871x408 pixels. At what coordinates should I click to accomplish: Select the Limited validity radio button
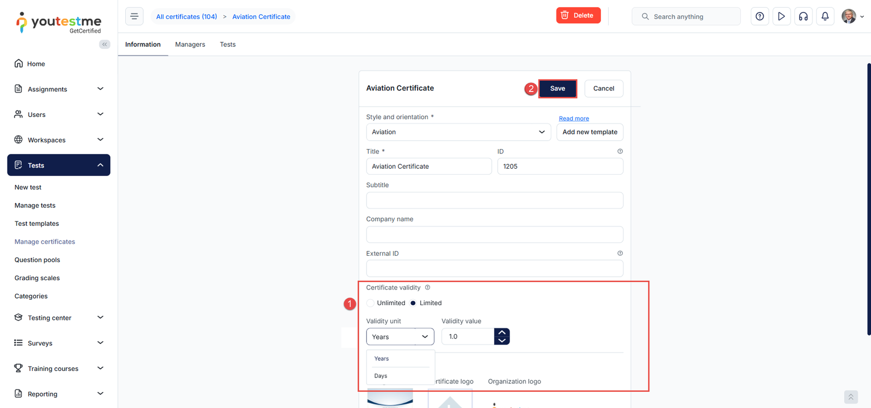tap(413, 303)
